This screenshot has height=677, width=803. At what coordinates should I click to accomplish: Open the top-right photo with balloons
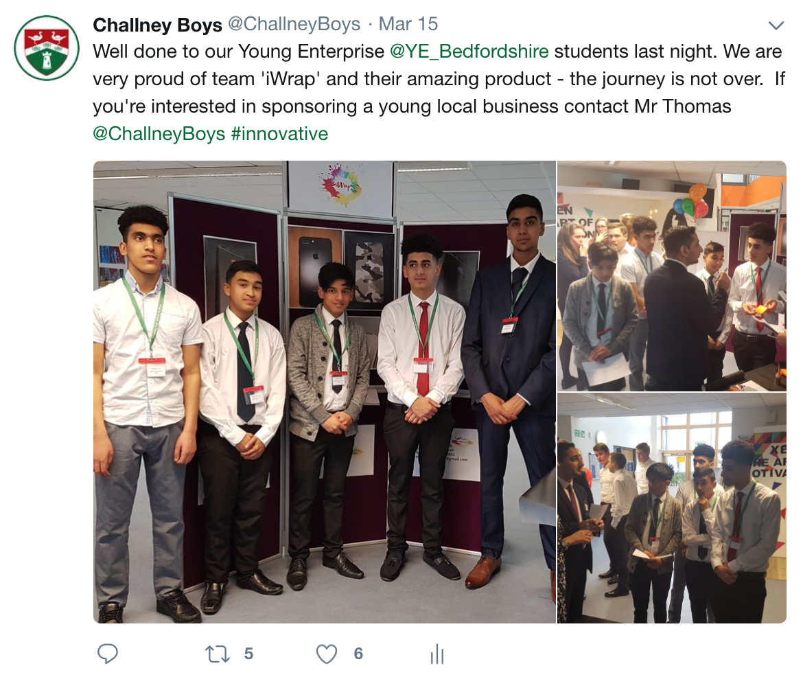tap(672, 276)
